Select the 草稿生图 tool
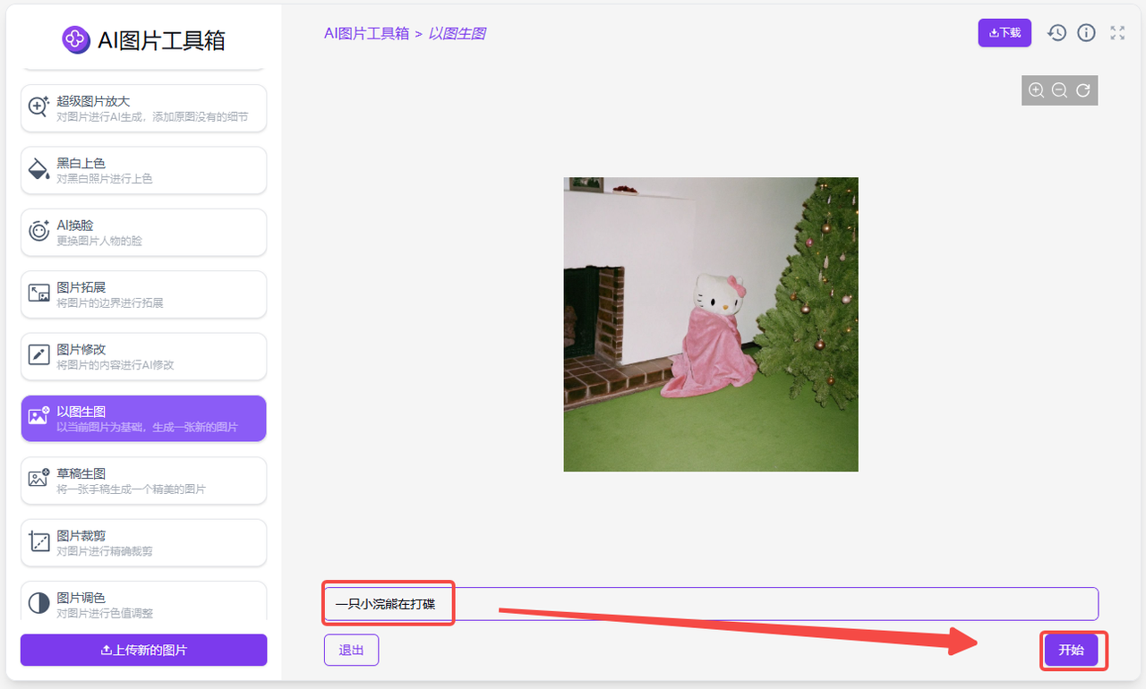1146x689 pixels. (x=144, y=481)
